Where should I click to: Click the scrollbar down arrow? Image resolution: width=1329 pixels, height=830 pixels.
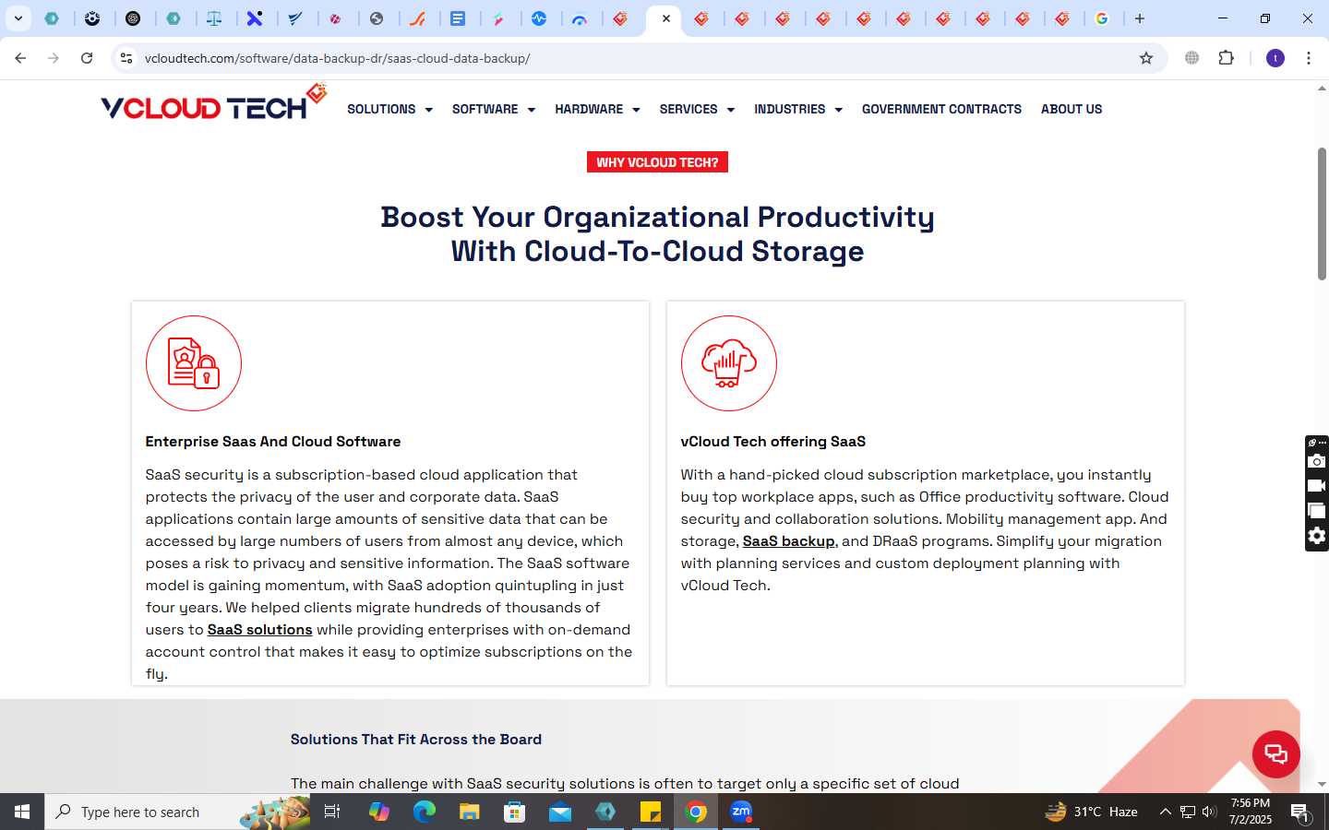point(1322,784)
